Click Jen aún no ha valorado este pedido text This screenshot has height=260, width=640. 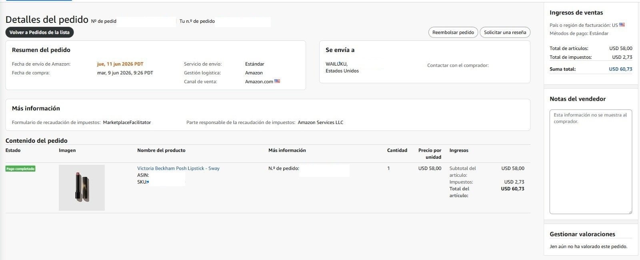click(x=588, y=246)
